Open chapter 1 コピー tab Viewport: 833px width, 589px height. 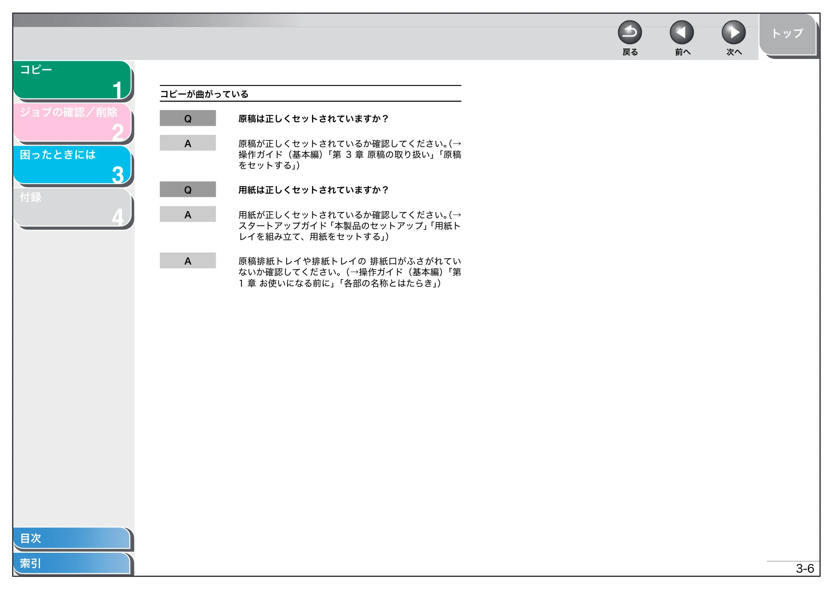click(x=72, y=80)
